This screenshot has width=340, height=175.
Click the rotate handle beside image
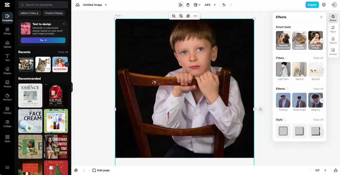pyautogui.click(x=261, y=109)
